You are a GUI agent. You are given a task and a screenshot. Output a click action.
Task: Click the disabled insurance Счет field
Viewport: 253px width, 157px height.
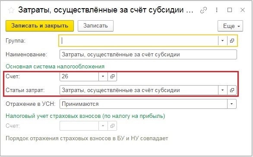[79, 126]
